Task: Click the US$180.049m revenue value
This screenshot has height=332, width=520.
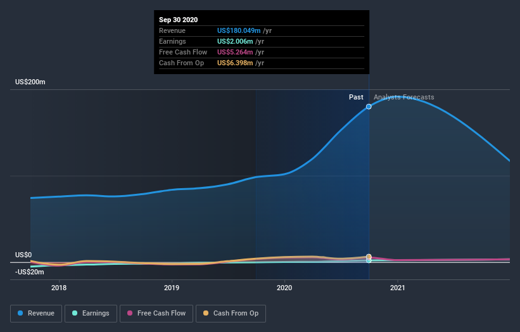Action: coord(239,30)
